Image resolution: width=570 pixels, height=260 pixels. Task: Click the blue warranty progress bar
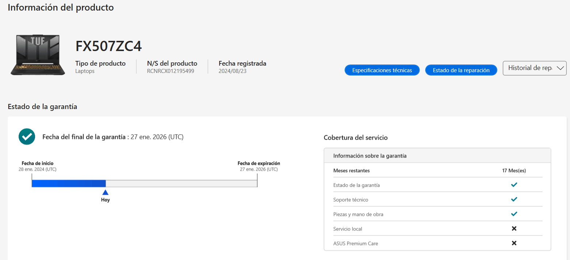69,183
